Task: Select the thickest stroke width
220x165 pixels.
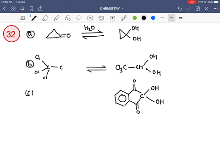Action: [x=181, y=18]
